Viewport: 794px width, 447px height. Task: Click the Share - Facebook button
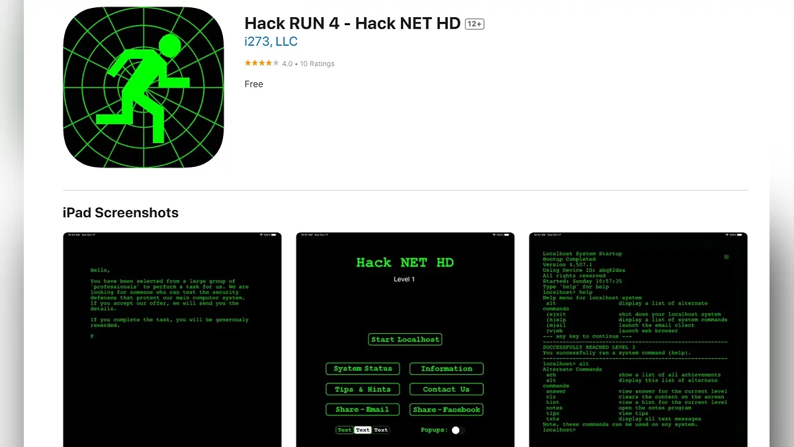coord(447,410)
